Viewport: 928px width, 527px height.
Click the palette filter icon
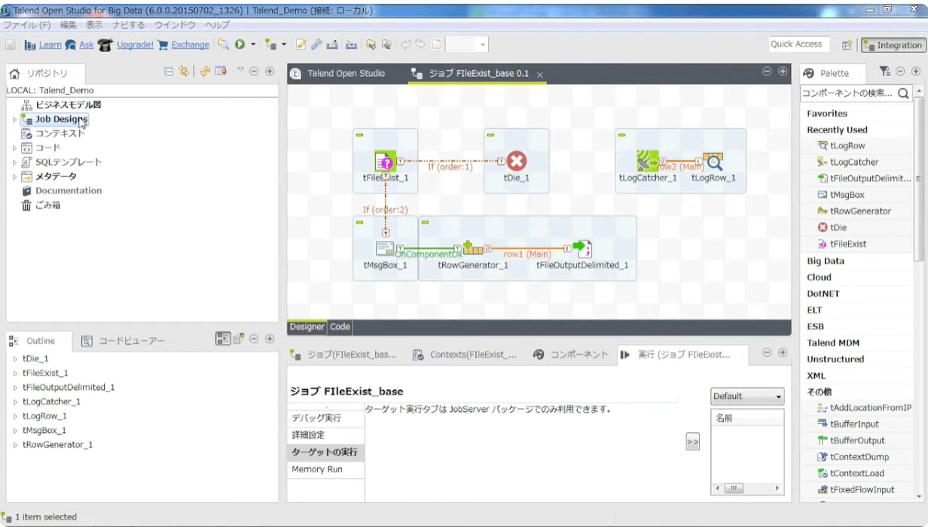click(884, 72)
